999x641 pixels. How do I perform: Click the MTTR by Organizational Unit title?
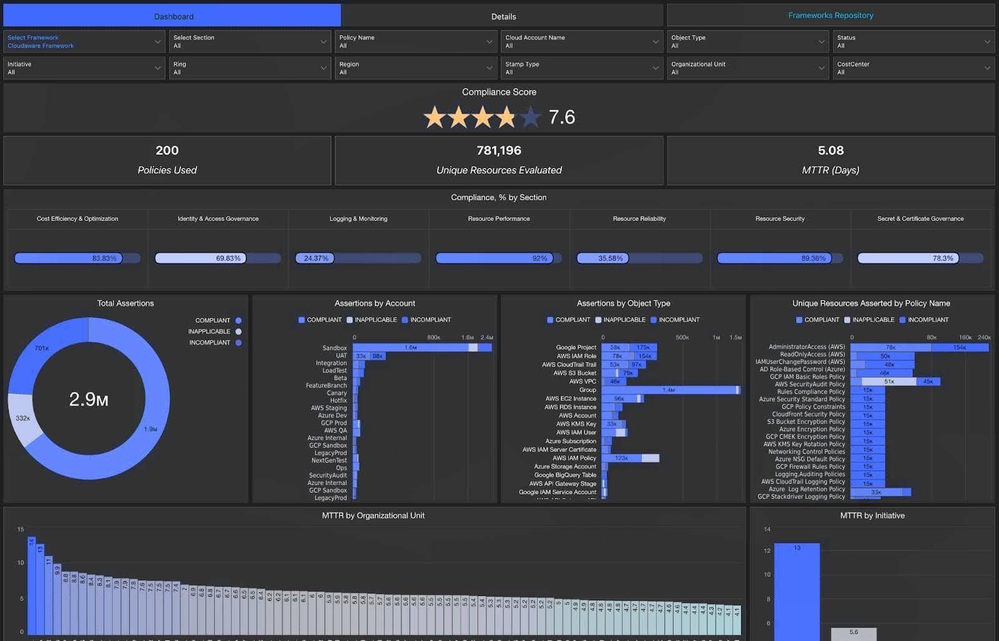point(373,516)
